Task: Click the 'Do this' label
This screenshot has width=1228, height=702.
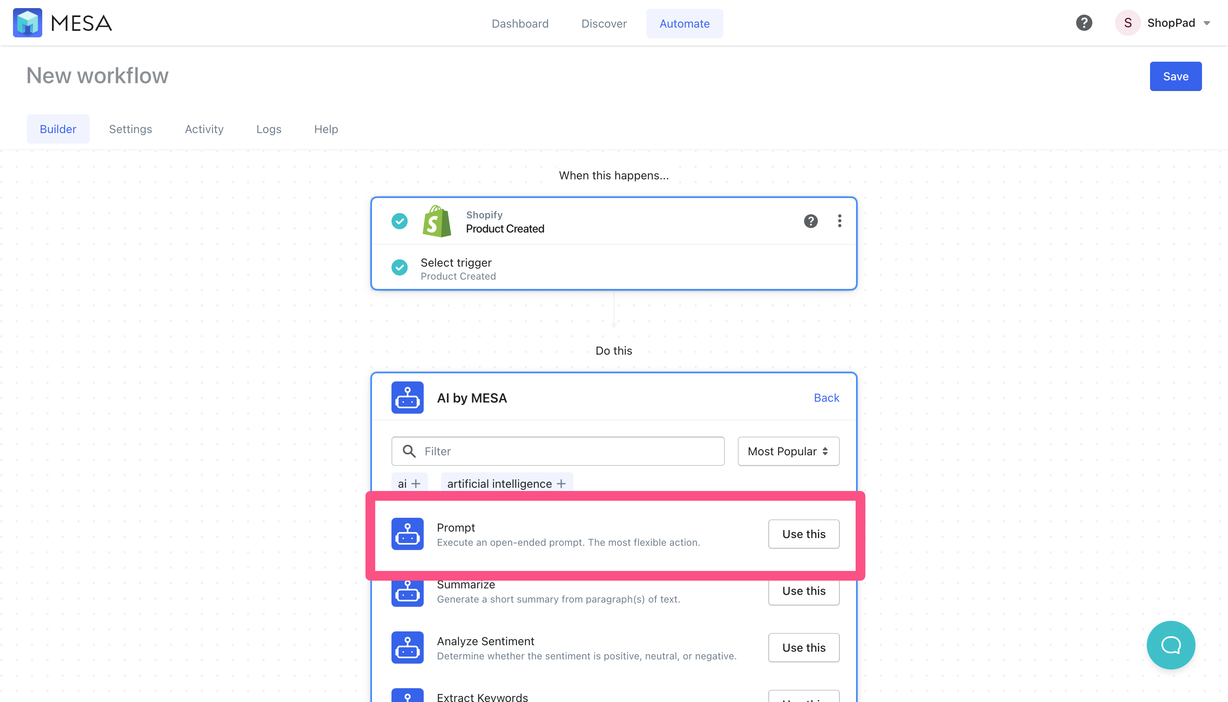Action: click(x=614, y=351)
